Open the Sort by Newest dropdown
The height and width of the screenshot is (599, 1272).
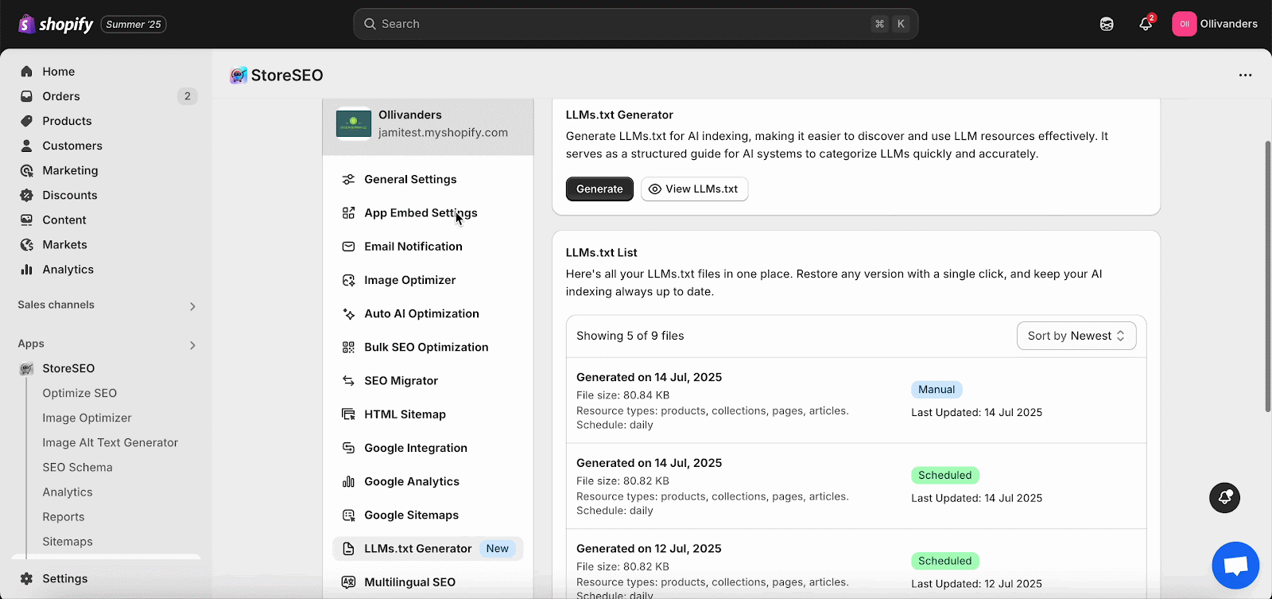point(1076,336)
